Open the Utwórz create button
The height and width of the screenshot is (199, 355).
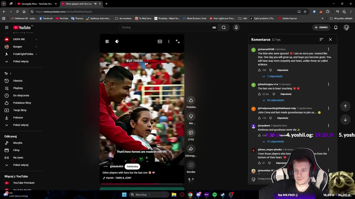[x=321, y=27]
